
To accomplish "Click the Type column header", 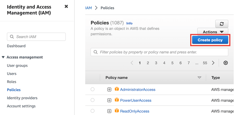I will point(216,78).
